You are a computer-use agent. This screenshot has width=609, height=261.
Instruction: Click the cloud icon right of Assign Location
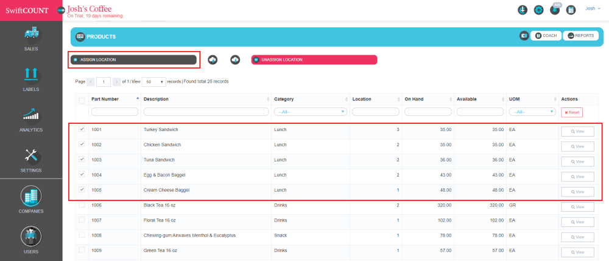pos(213,59)
